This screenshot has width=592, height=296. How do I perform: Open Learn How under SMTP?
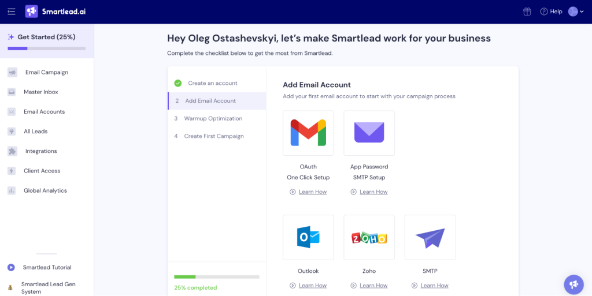(435, 286)
